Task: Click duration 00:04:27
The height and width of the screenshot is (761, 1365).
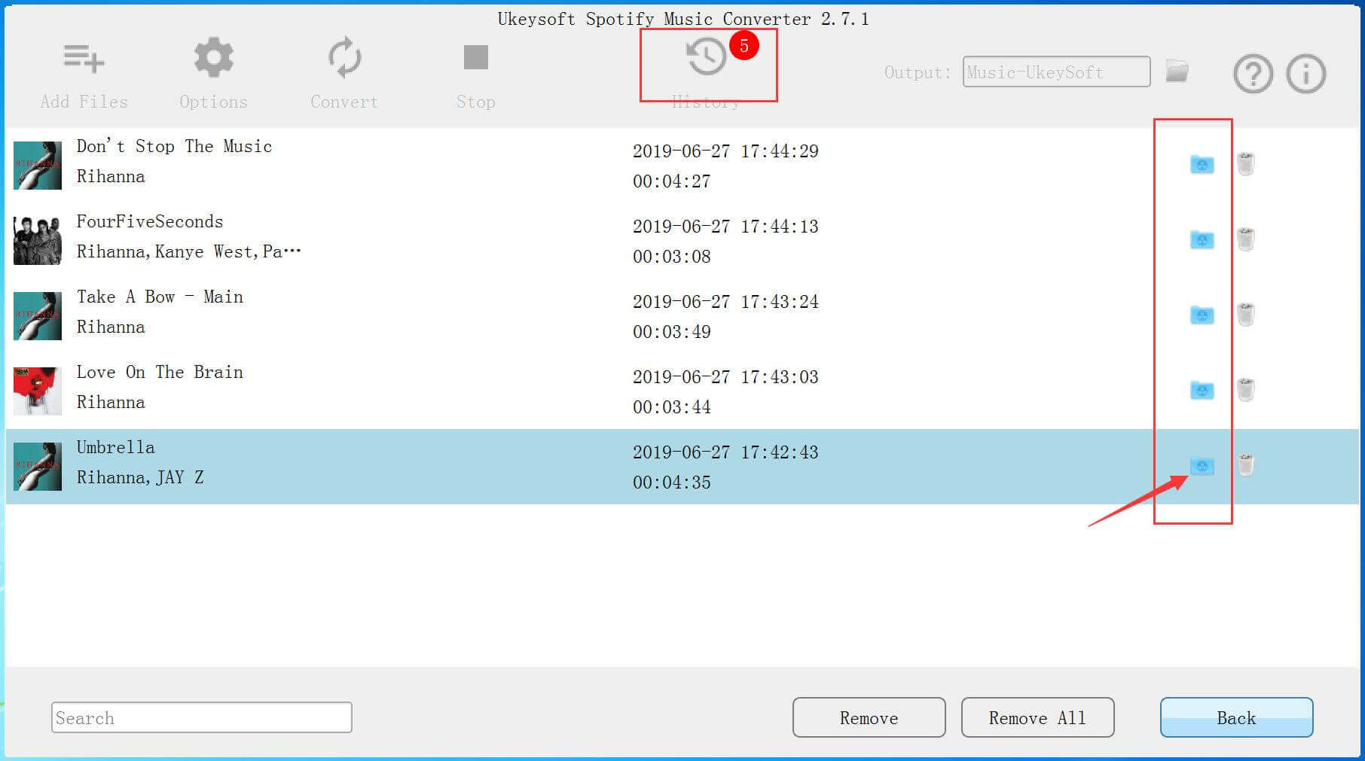Action: [672, 181]
